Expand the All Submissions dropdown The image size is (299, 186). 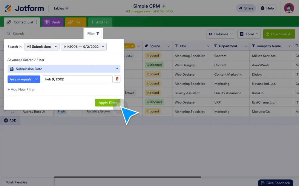click(42, 47)
